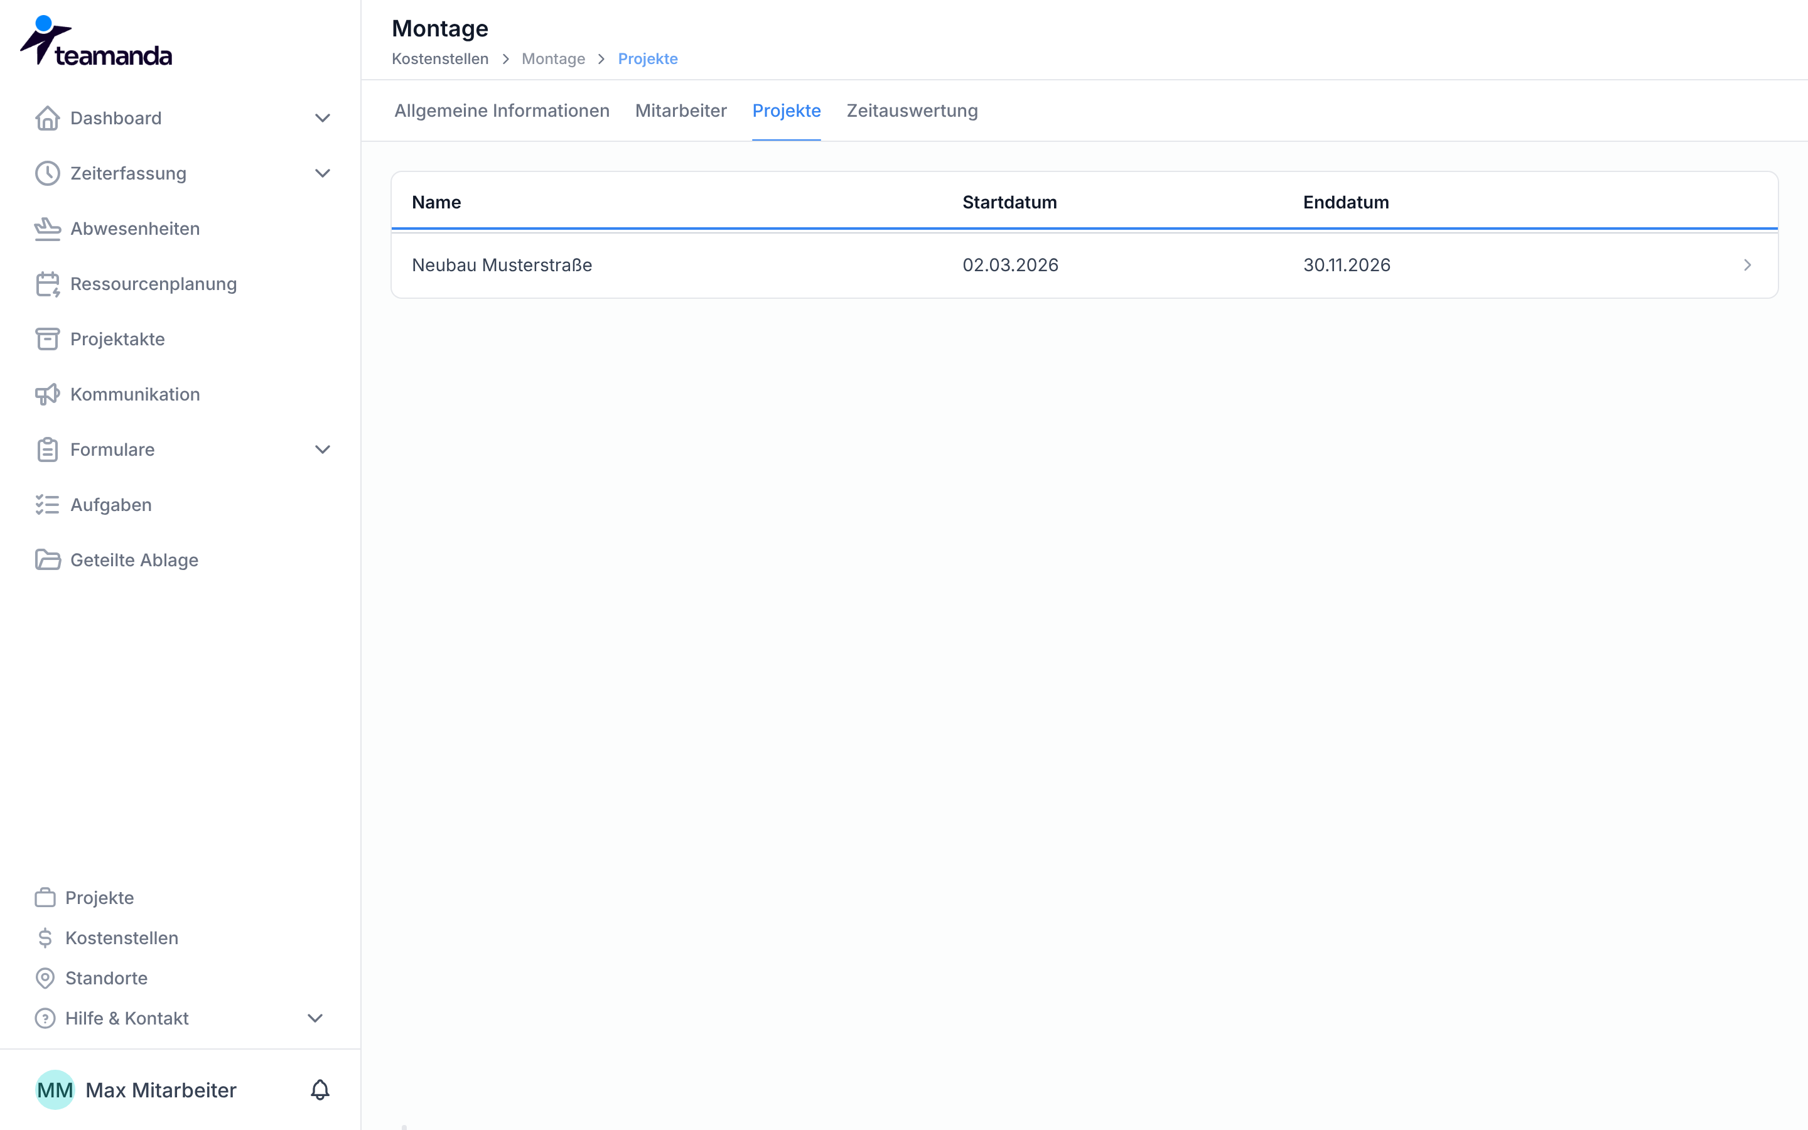Click the Formulare clipboard icon

pos(48,450)
